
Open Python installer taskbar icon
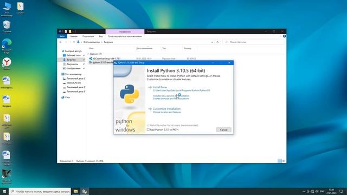pos(85,191)
